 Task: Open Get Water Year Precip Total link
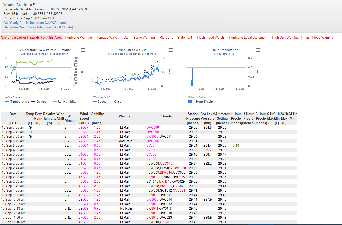tap(38, 27)
